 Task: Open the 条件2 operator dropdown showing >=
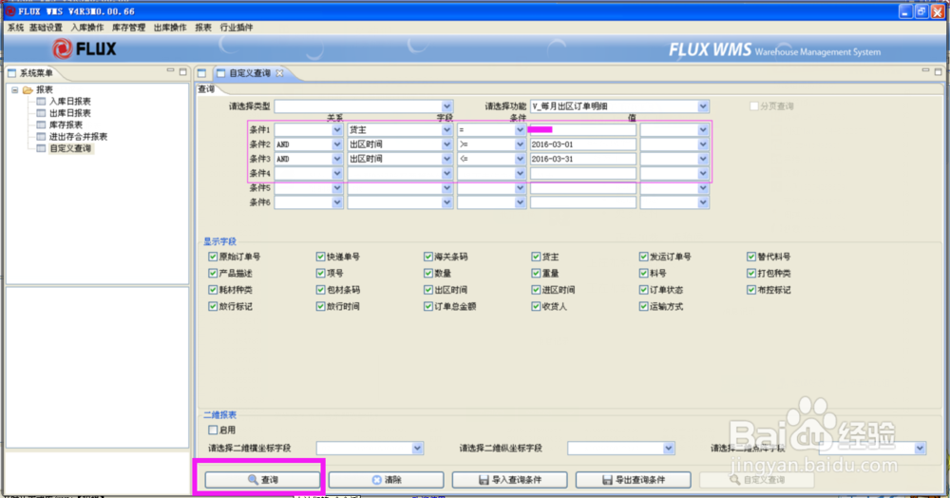click(x=520, y=144)
